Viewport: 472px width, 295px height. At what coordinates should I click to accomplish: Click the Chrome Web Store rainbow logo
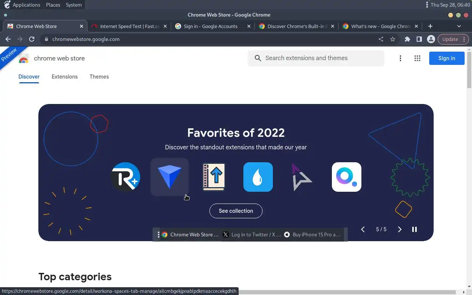(x=24, y=59)
